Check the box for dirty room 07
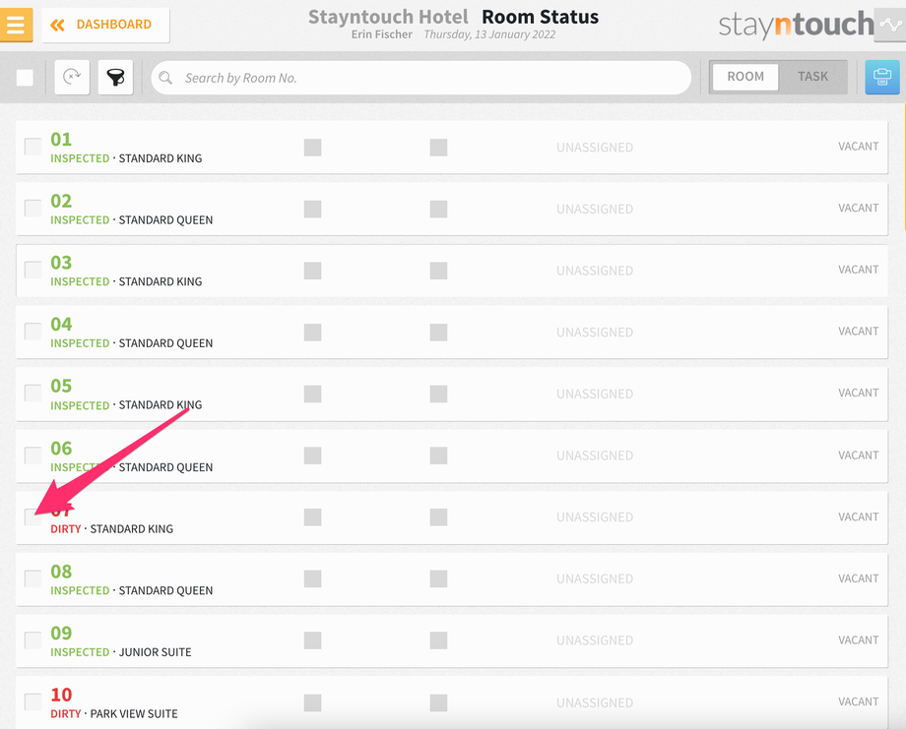Viewport: 906px width, 729px height. coord(32,516)
